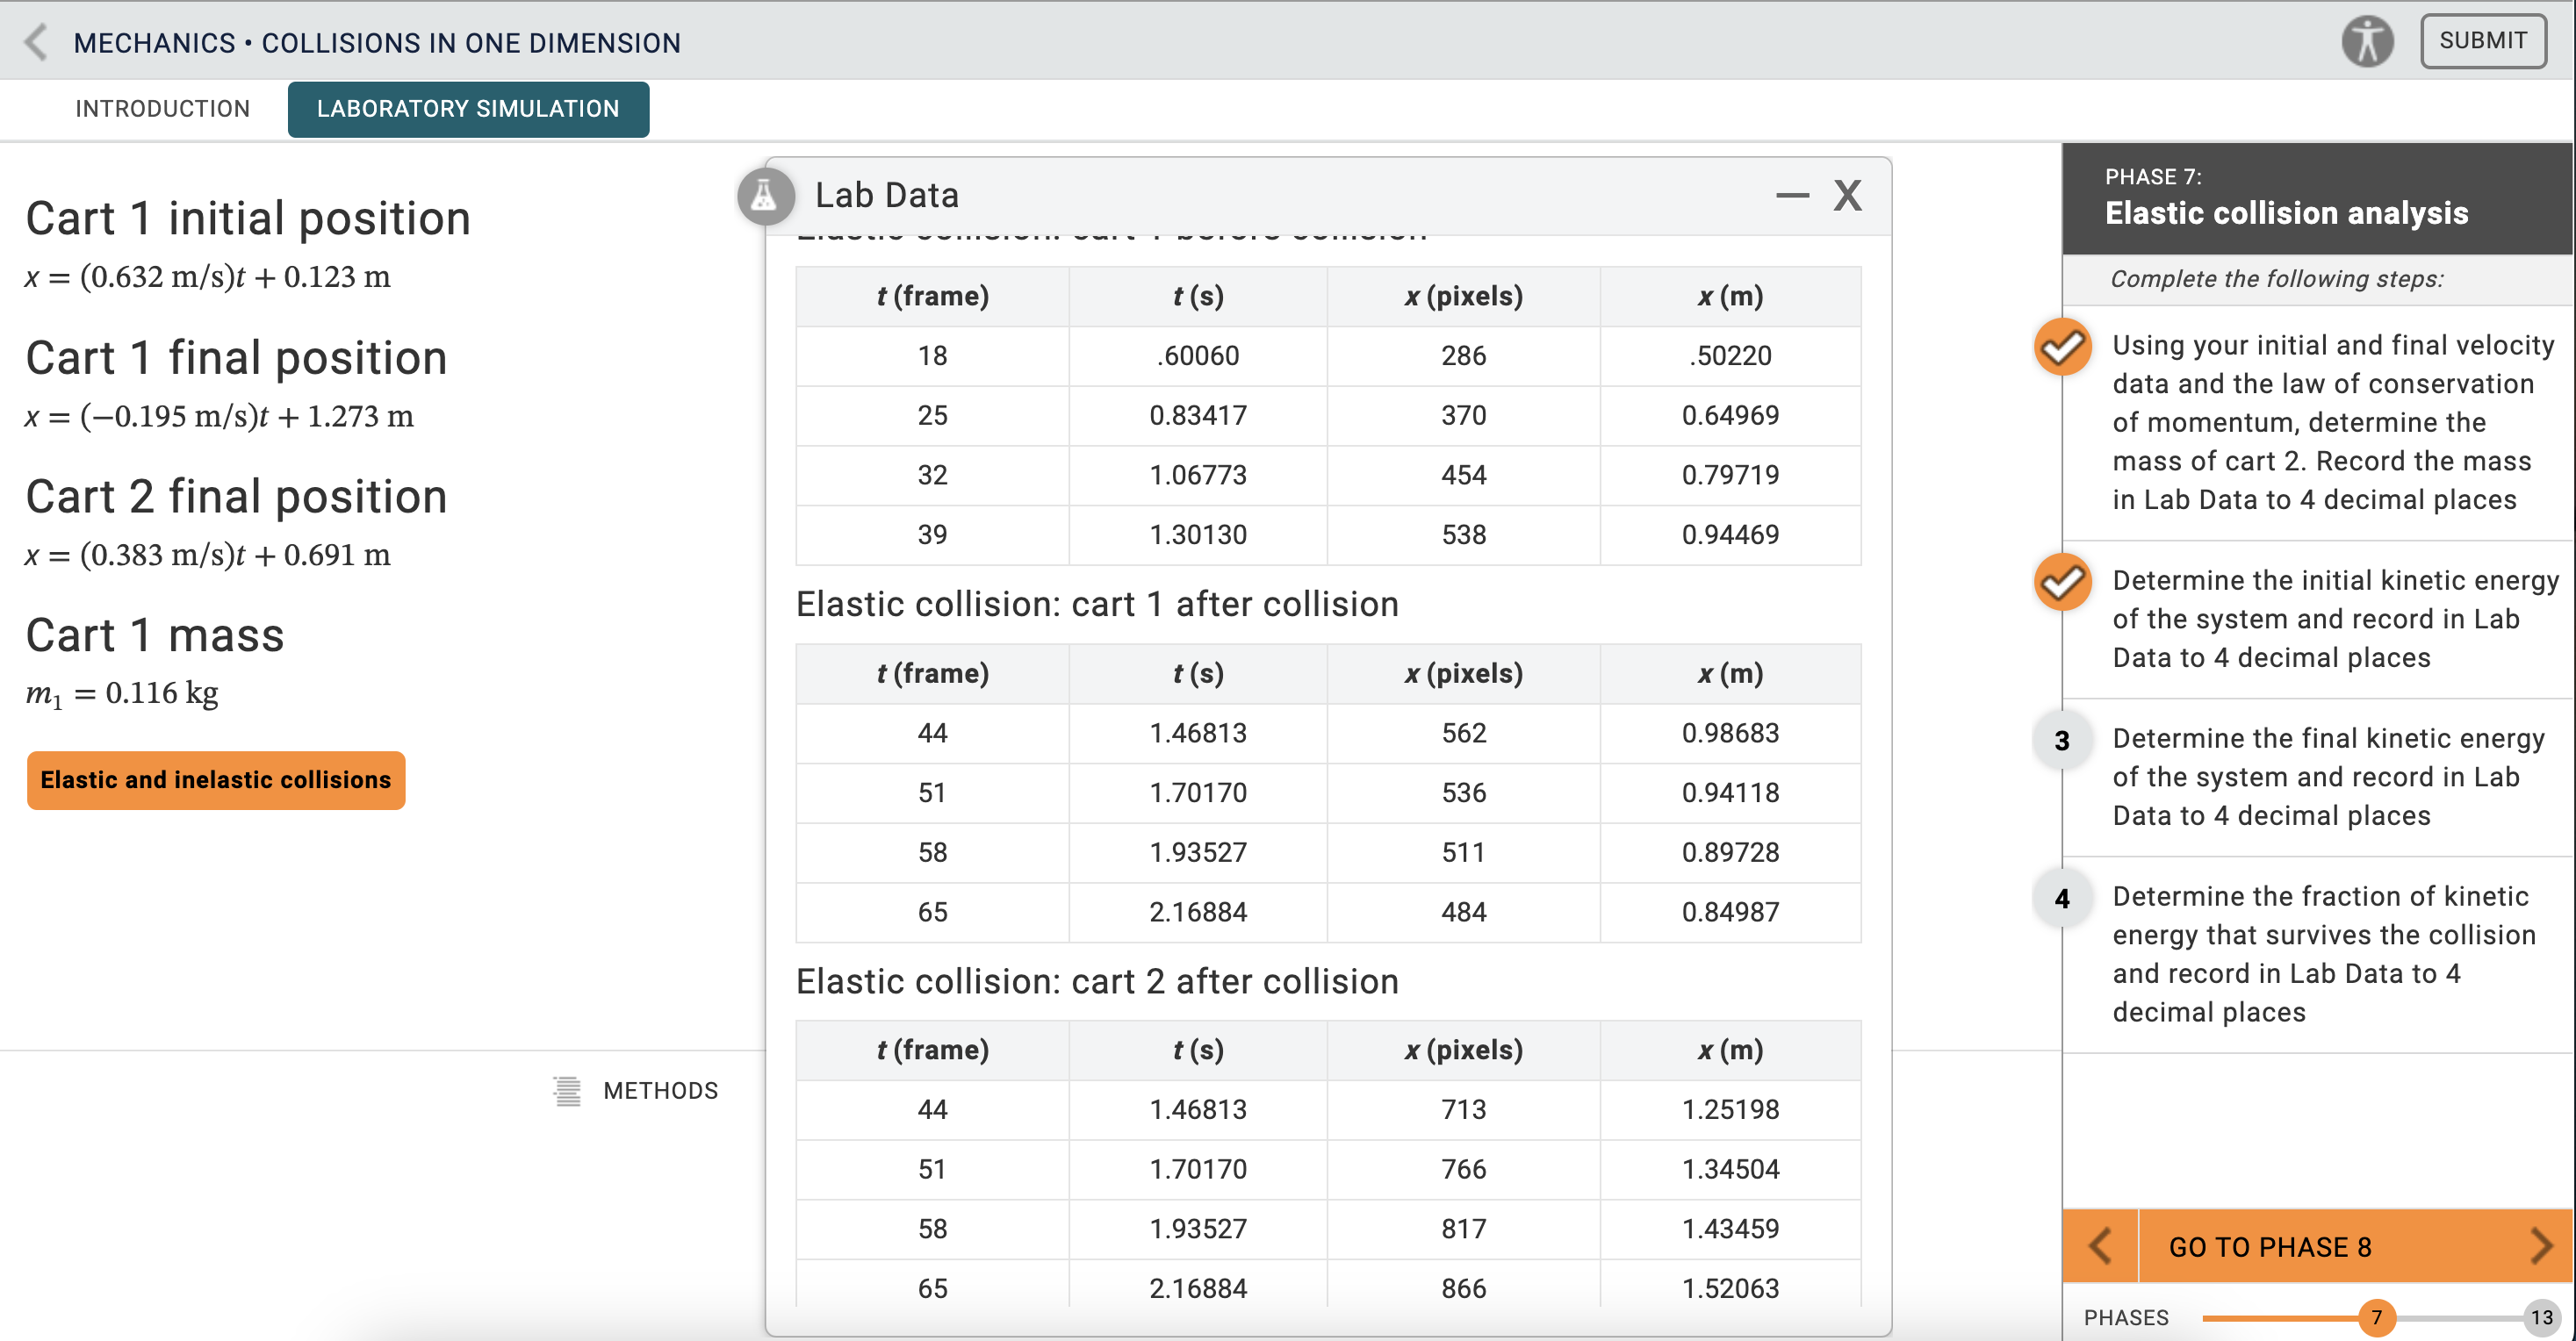Click the phase 7 slider handle
The width and height of the screenshot is (2576, 1341).
[x=2376, y=1317]
